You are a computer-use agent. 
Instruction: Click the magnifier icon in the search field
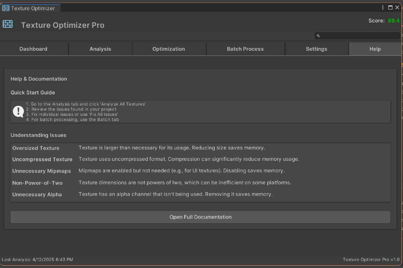point(318,36)
